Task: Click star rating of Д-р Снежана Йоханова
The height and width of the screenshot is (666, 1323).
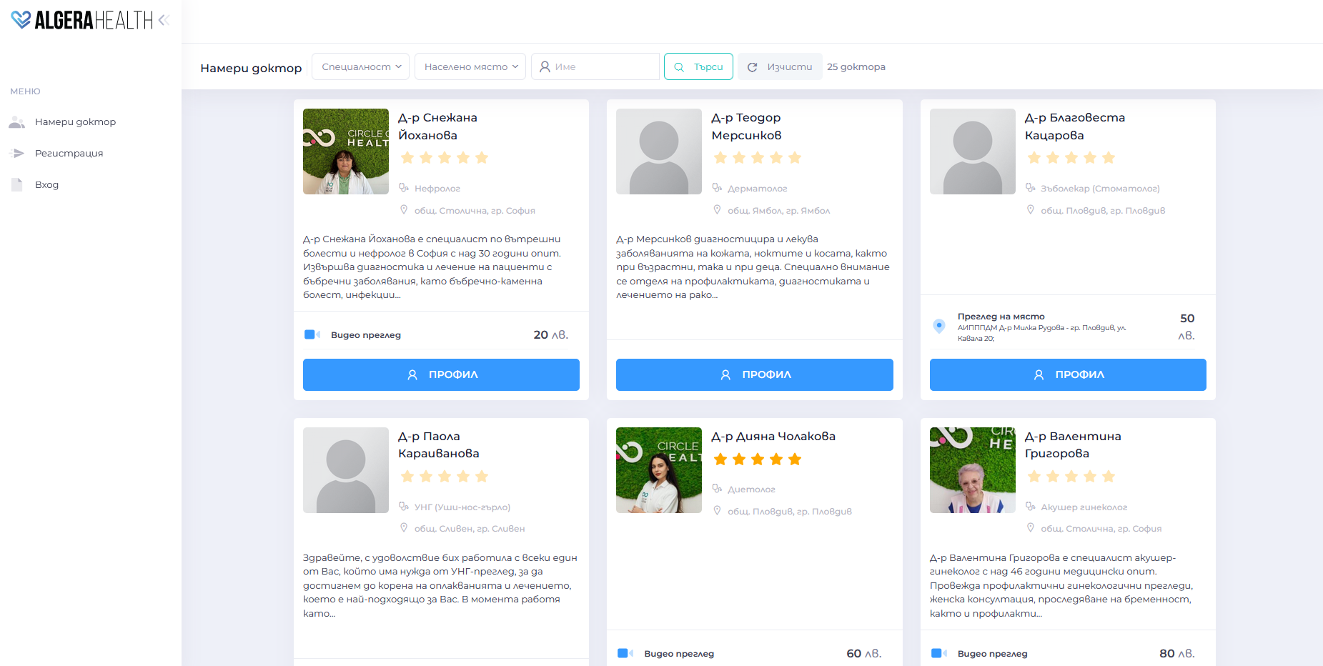Action: point(445,158)
